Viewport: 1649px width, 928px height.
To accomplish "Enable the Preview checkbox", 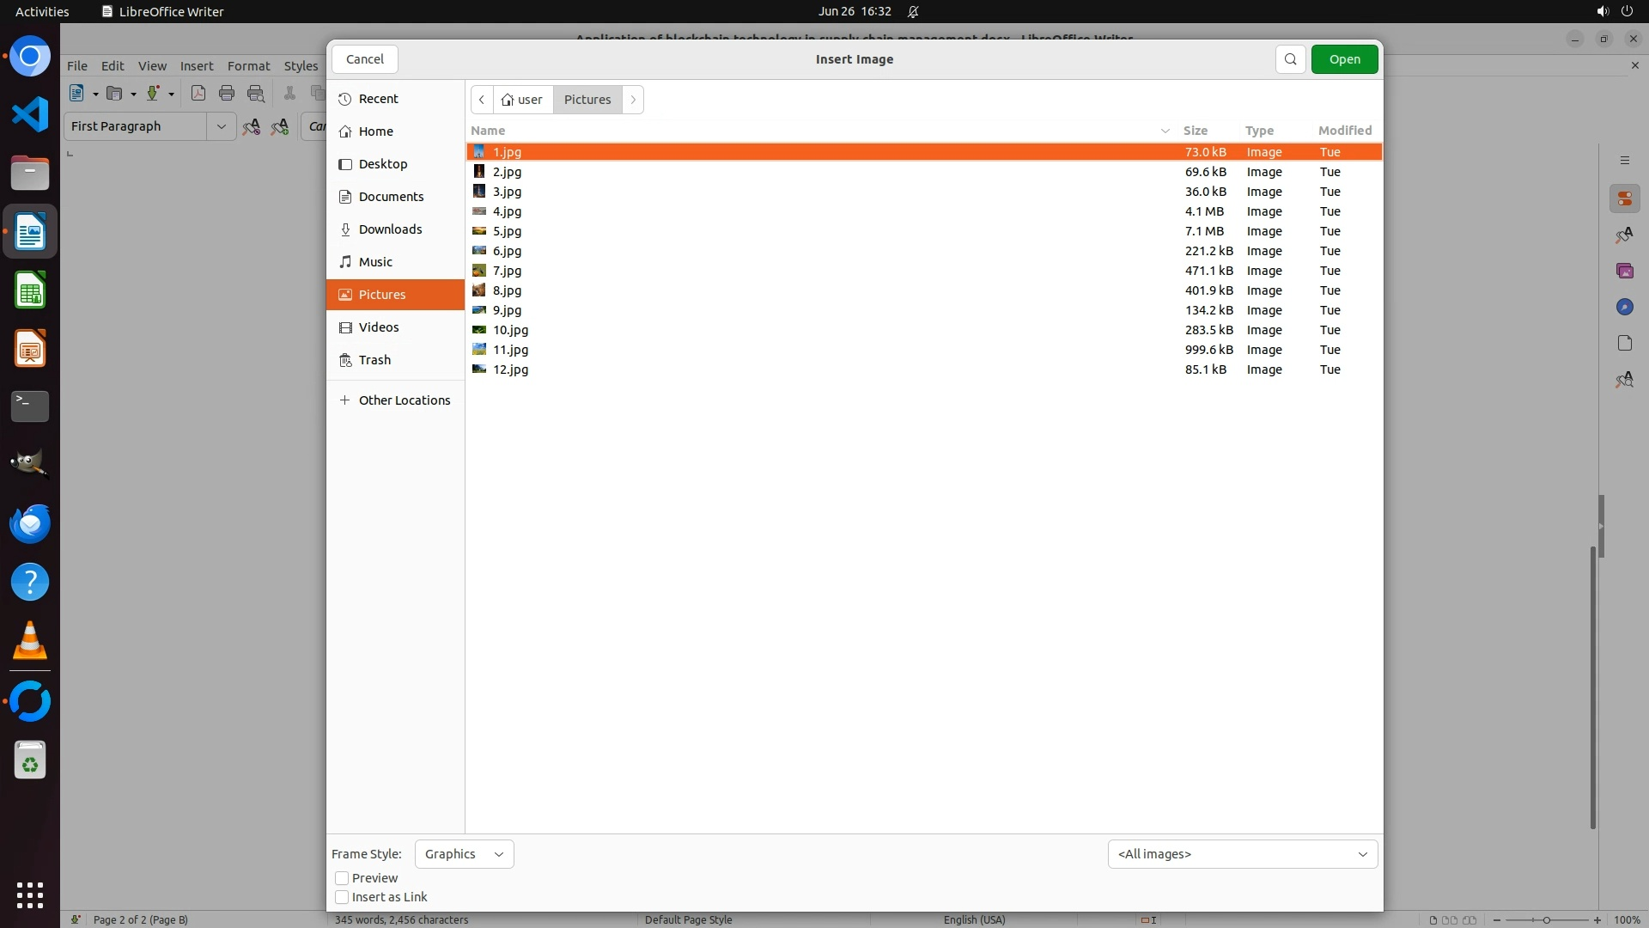I will [342, 878].
